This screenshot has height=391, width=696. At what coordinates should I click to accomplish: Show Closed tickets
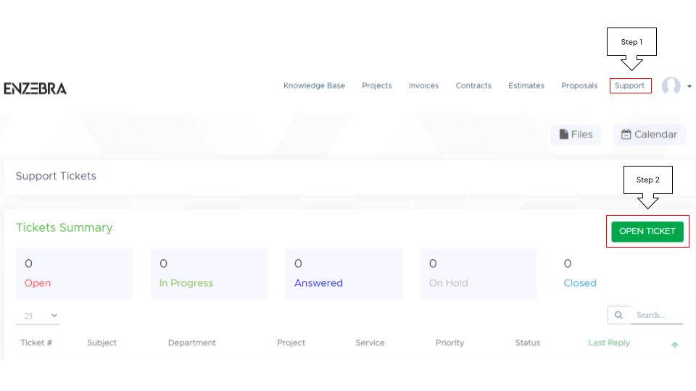[580, 283]
